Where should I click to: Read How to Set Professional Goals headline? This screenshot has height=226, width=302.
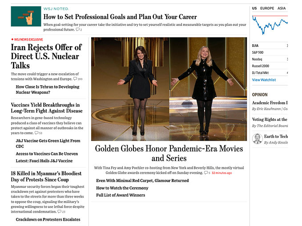[120, 17]
